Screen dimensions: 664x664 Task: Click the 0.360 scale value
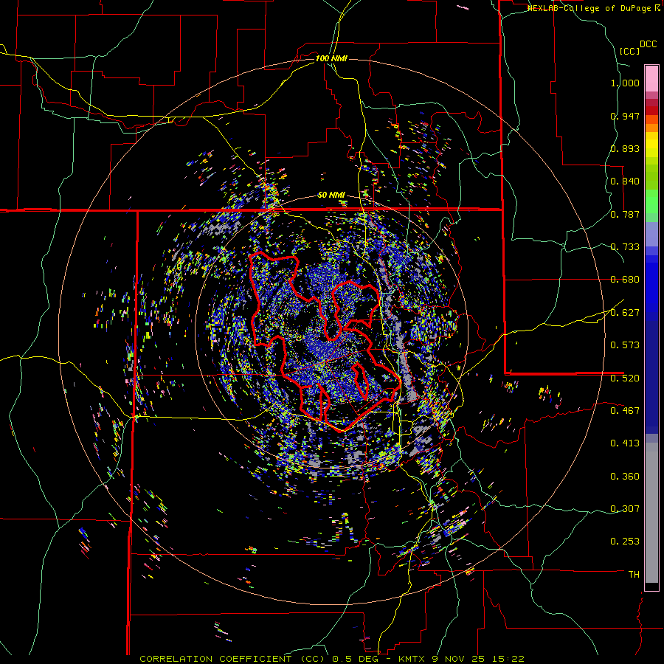625,477
